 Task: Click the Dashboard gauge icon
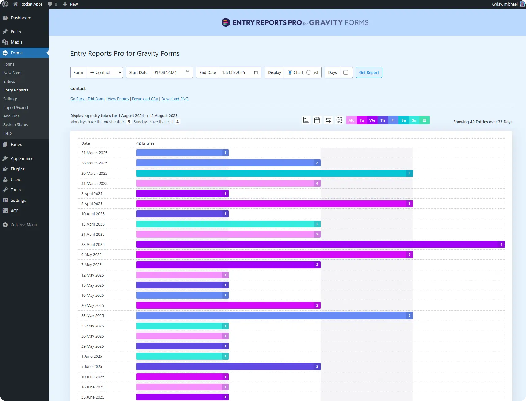pyautogui.click(x=5, y=18)
